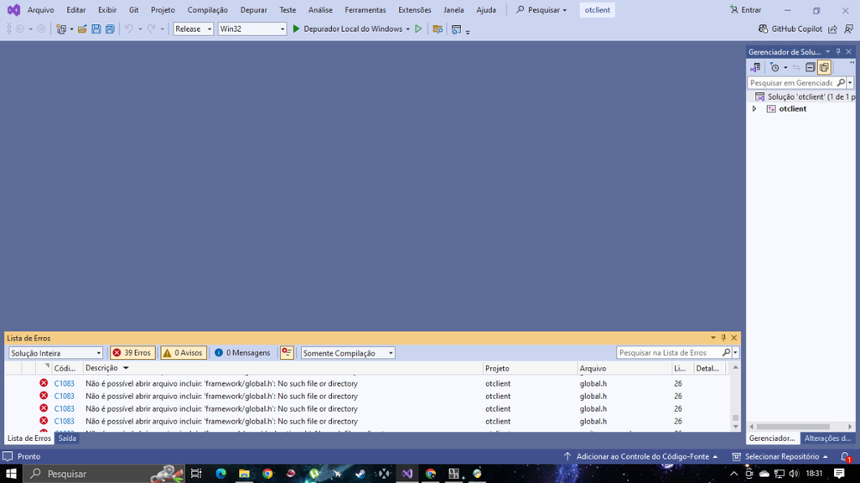Open GitHub Copilot icon

coord(763,28)
